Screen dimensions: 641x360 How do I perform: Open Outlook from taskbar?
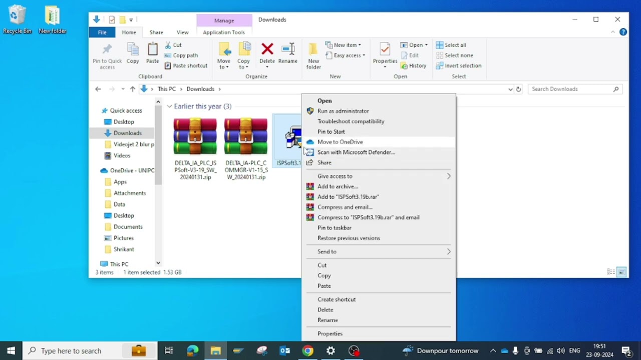click(285, 350)
